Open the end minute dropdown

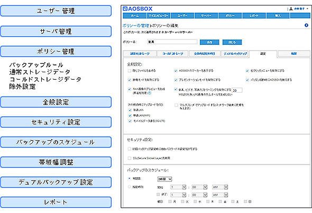tap(199, 195)
